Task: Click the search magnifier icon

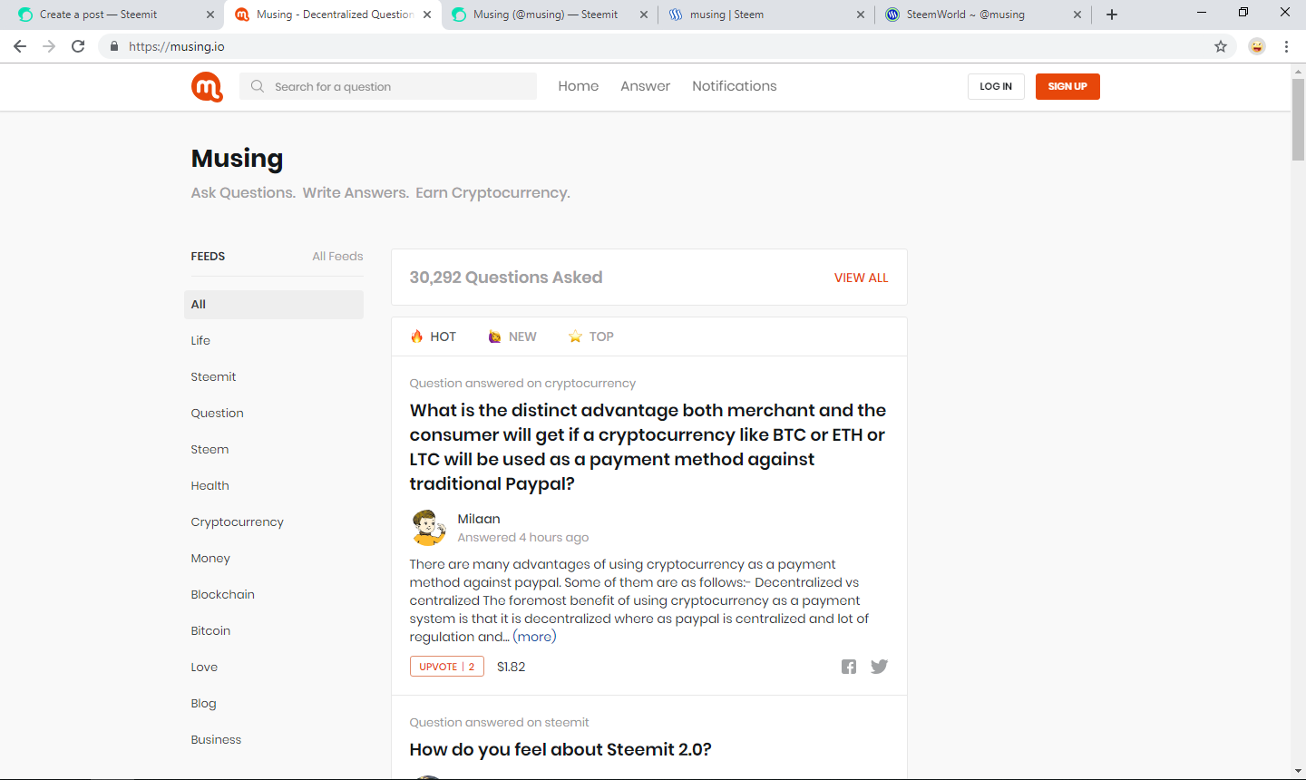Action: [x=258, y=86]
